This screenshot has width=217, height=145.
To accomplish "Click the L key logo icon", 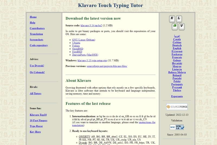I will coord(179,19).
